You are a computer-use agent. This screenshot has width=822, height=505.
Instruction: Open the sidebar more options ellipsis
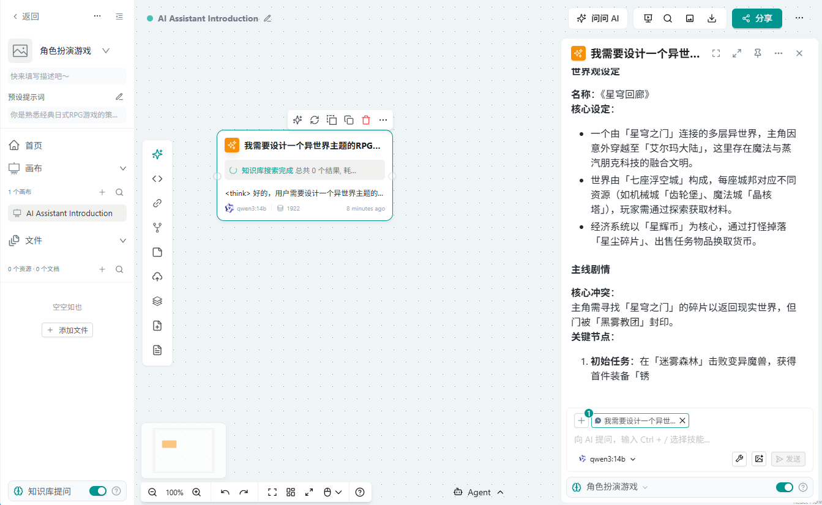click(x=97, y=17)
